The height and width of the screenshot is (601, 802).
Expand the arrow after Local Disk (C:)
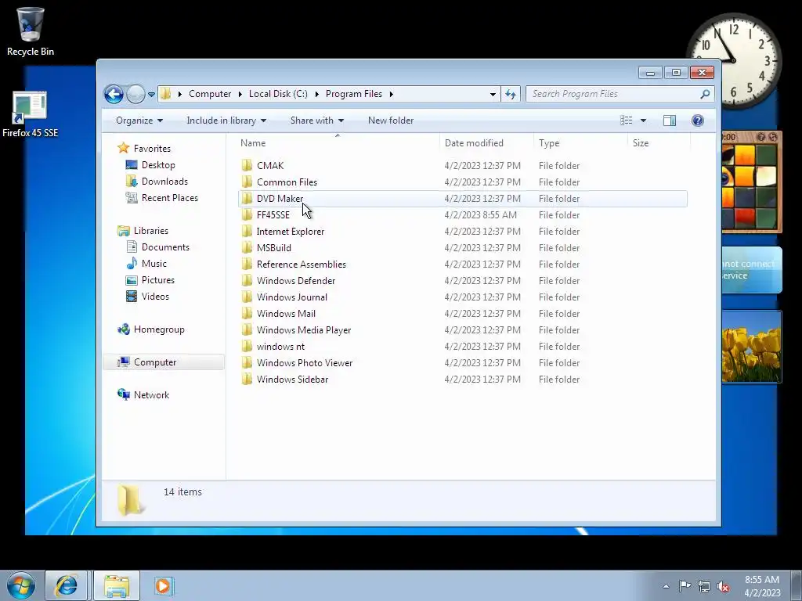316,94
